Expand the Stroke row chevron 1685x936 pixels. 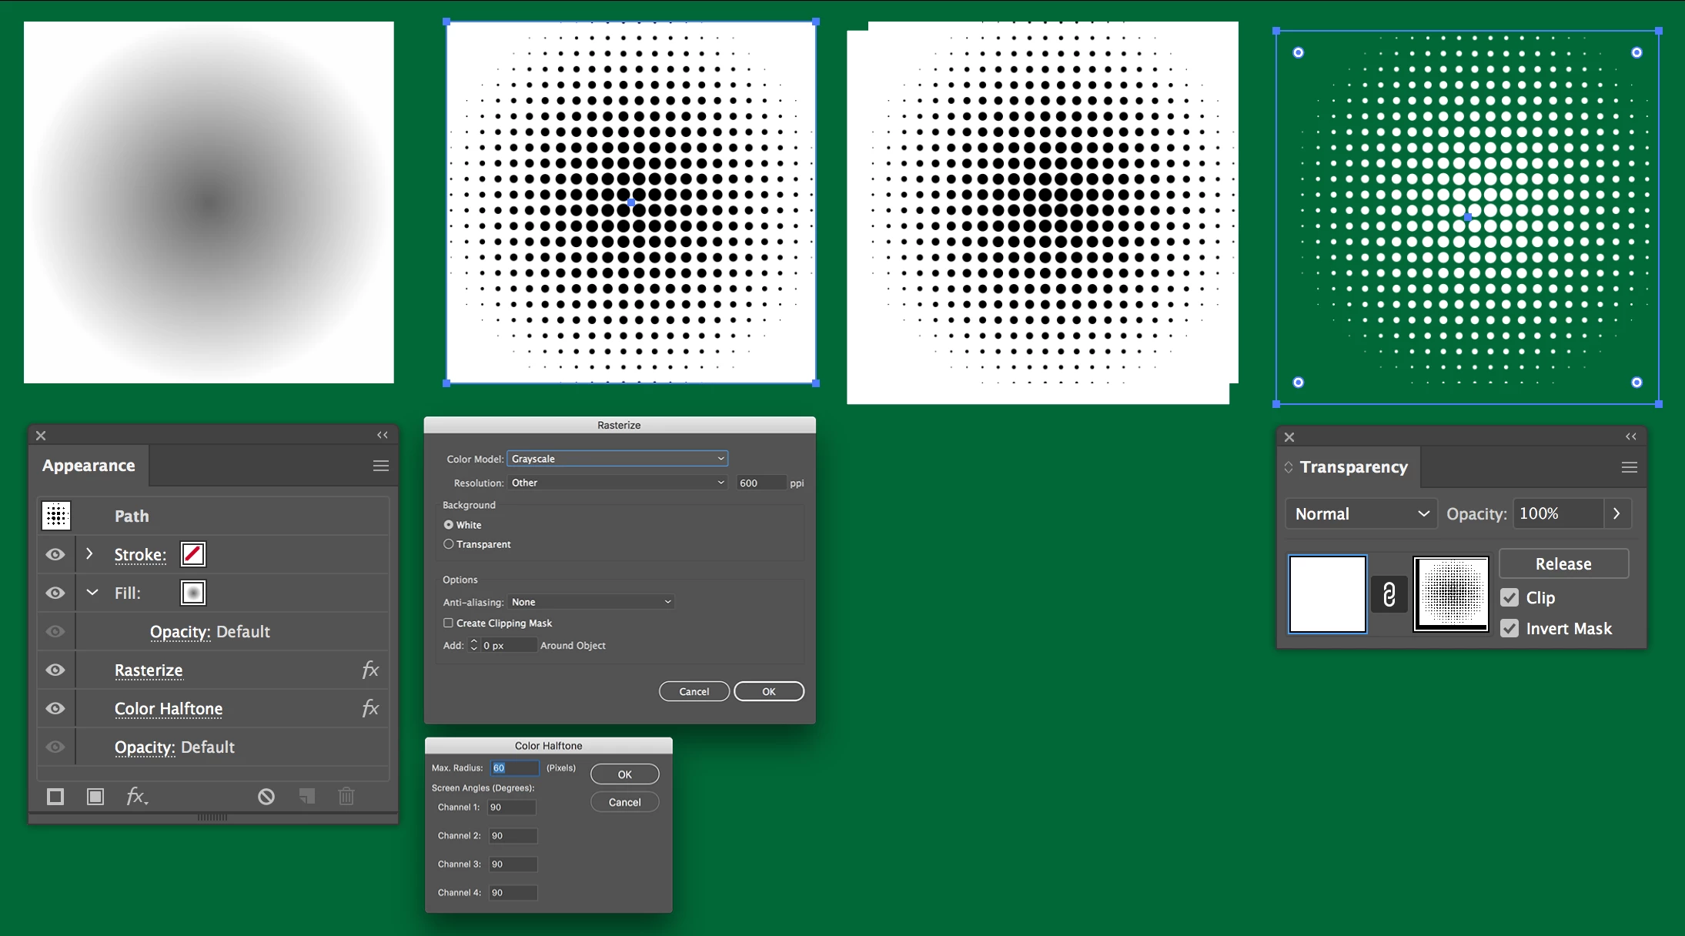point(90,554)
